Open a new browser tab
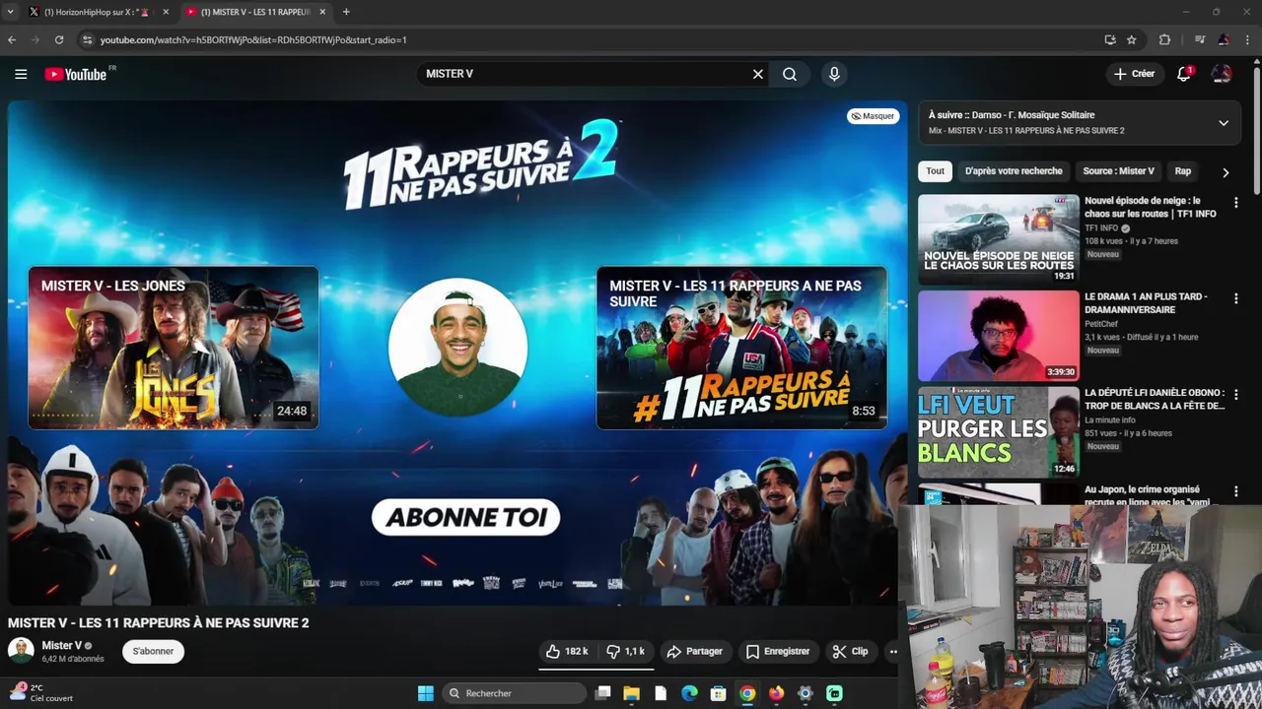The image size is (1262, 709). coord(346,12)
